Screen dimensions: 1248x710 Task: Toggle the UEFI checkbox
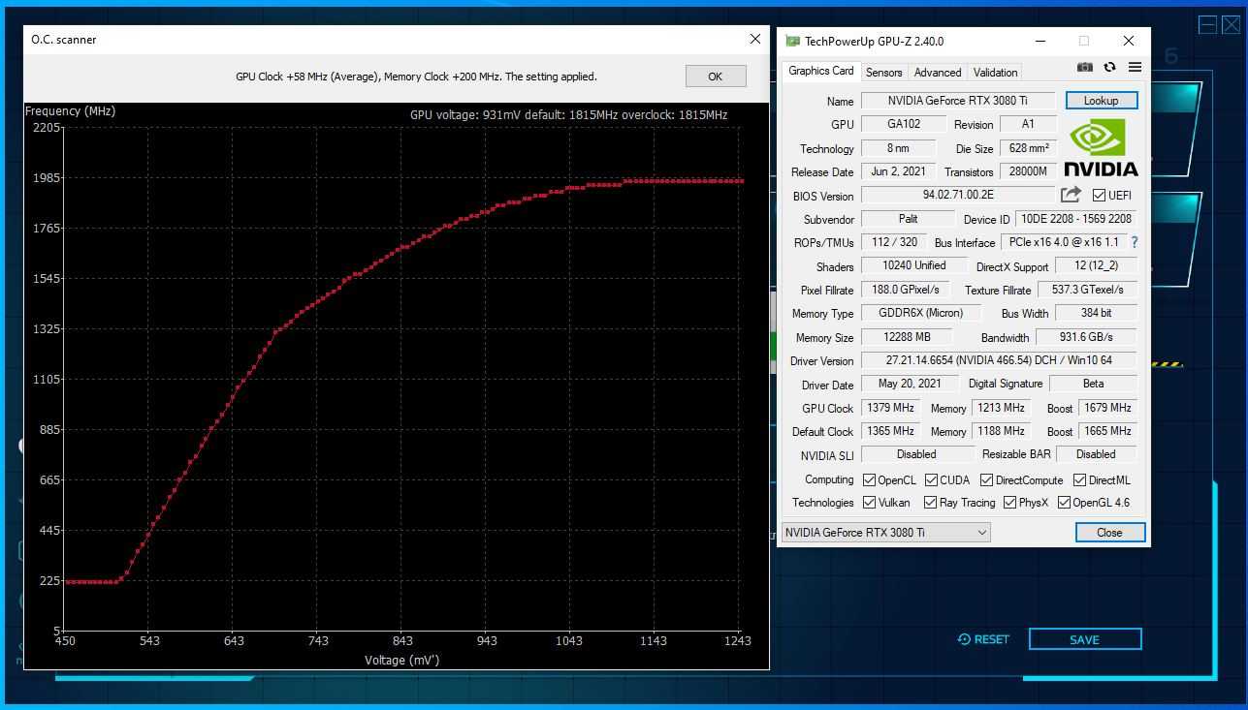click(1099, 195)
